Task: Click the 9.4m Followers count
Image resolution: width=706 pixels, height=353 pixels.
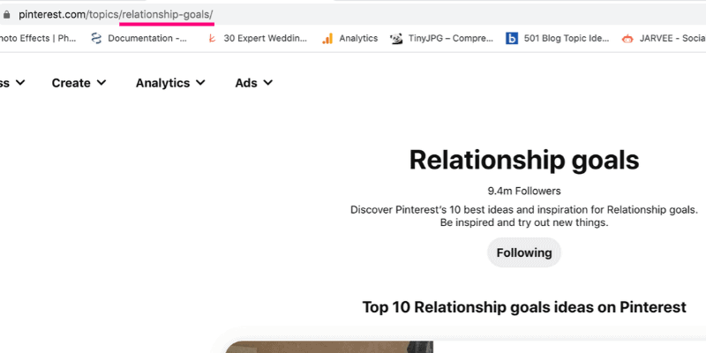Action: (524, 191)
